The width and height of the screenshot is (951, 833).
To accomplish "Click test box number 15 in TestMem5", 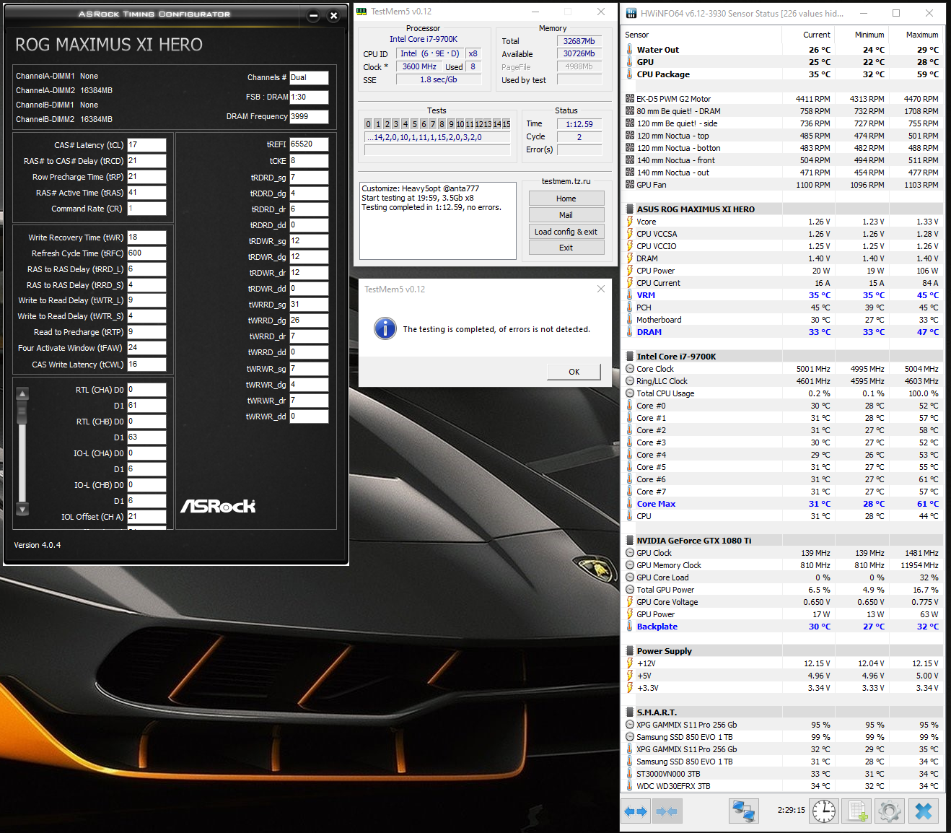I will tap(507, 124).
